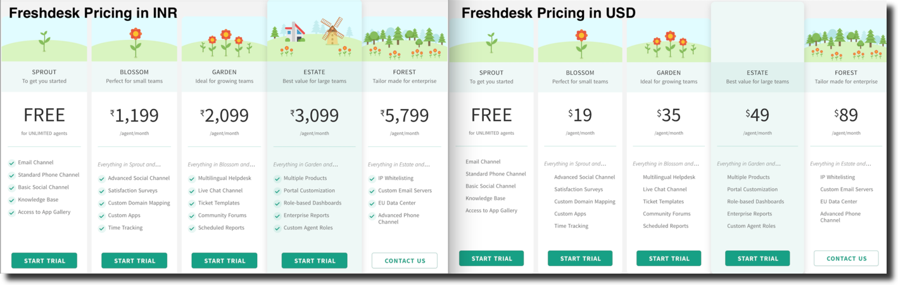
Task: Click the $89 Forest price
Action: coord(846,115)
